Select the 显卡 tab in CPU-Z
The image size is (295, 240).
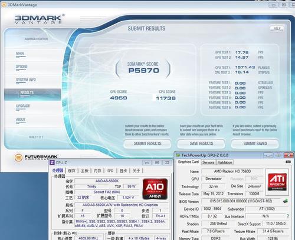click(123, 171)
